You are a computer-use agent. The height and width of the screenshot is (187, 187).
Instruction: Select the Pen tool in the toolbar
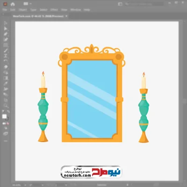[x=6, y=34]
